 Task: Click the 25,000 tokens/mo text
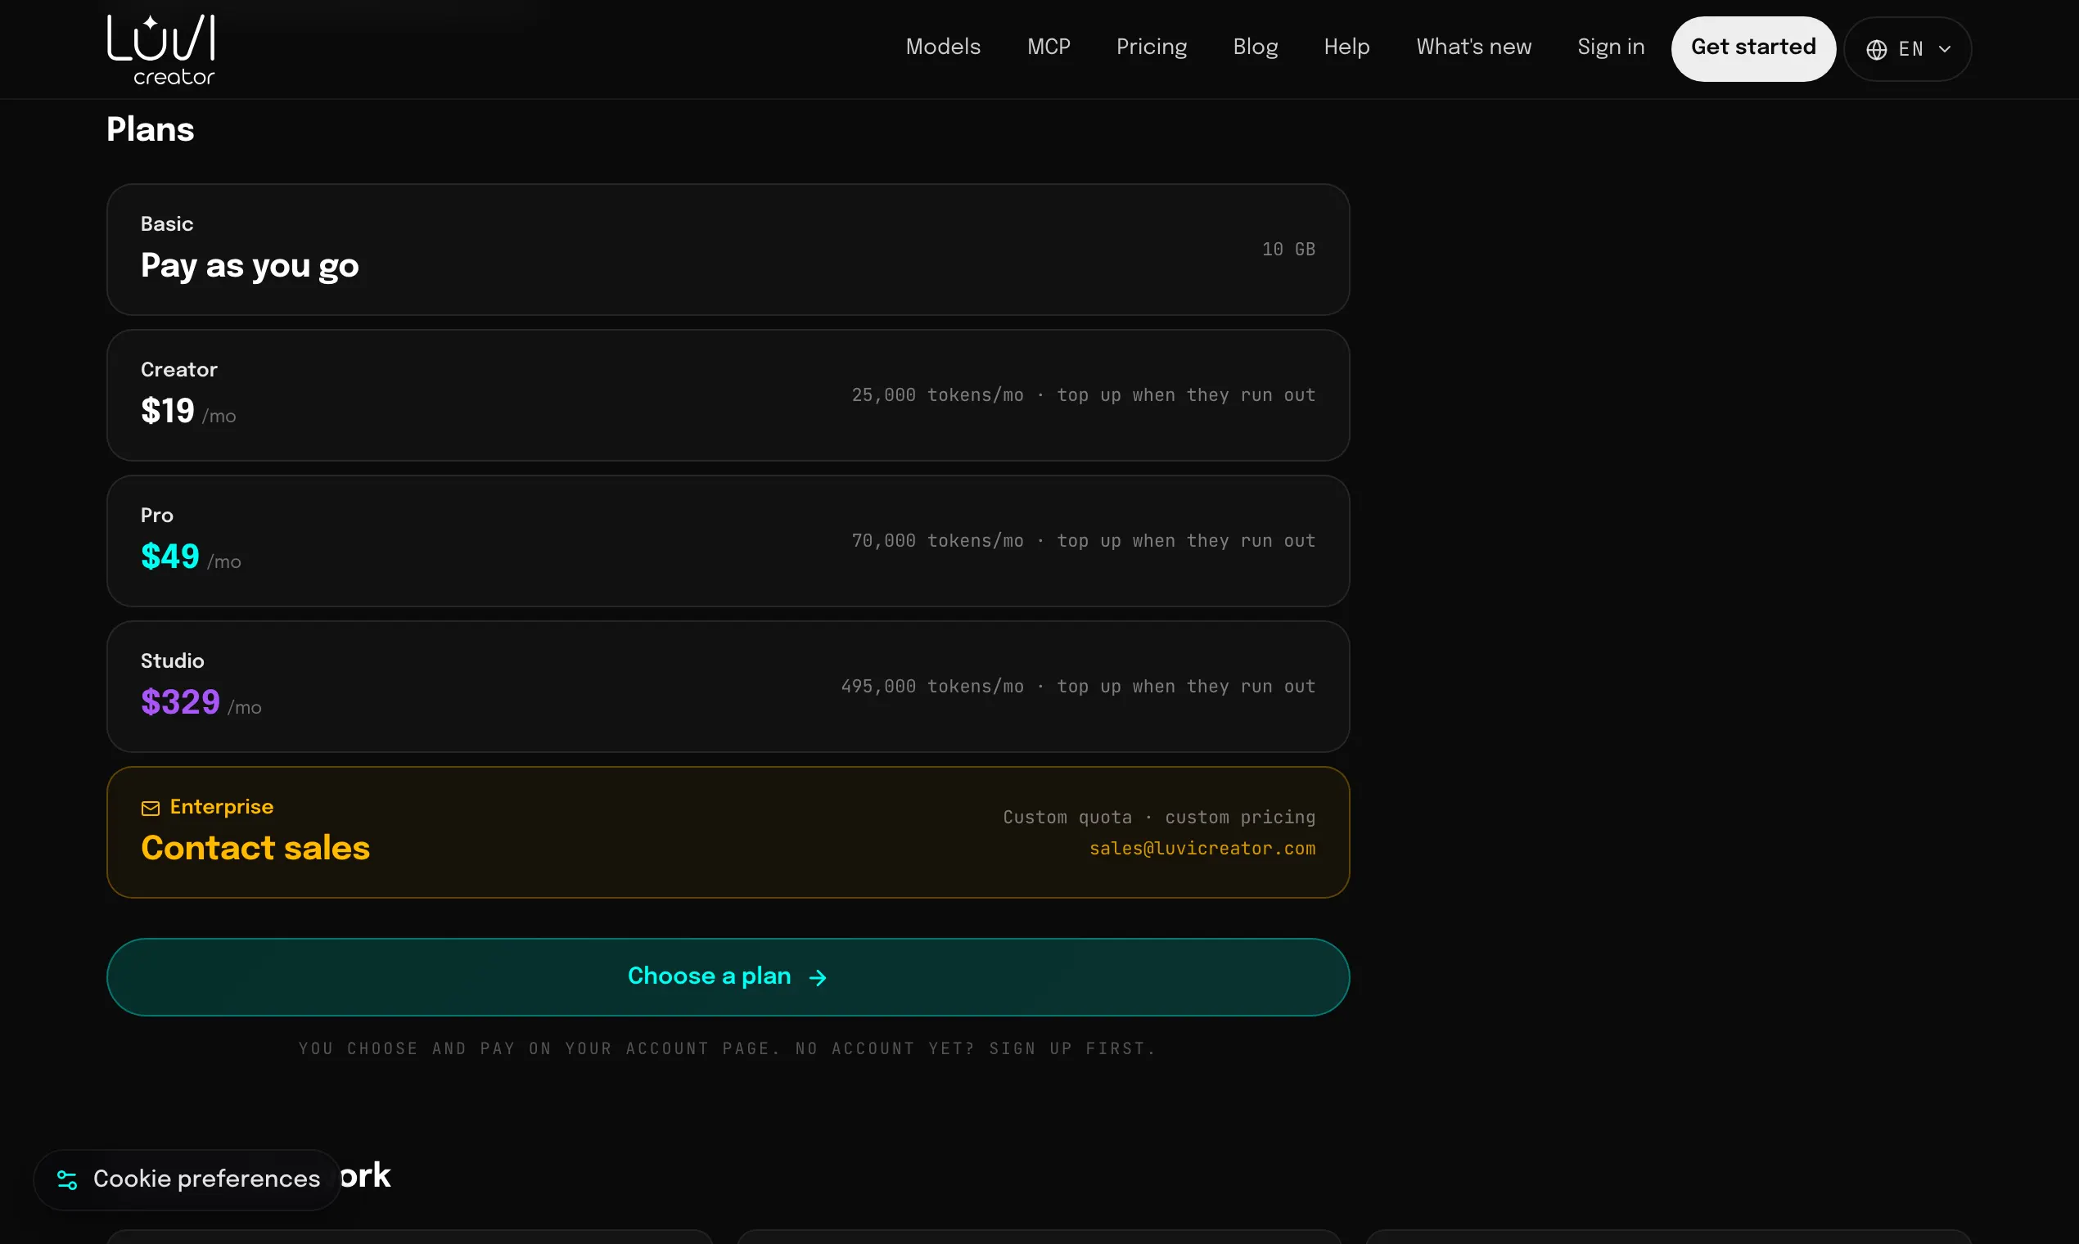tap(937, 394)
